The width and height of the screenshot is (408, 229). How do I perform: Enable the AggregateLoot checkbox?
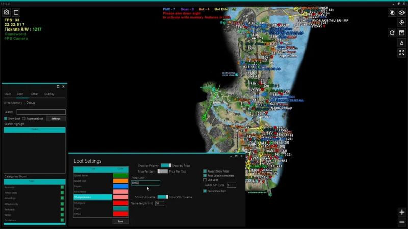pos(23,119)
